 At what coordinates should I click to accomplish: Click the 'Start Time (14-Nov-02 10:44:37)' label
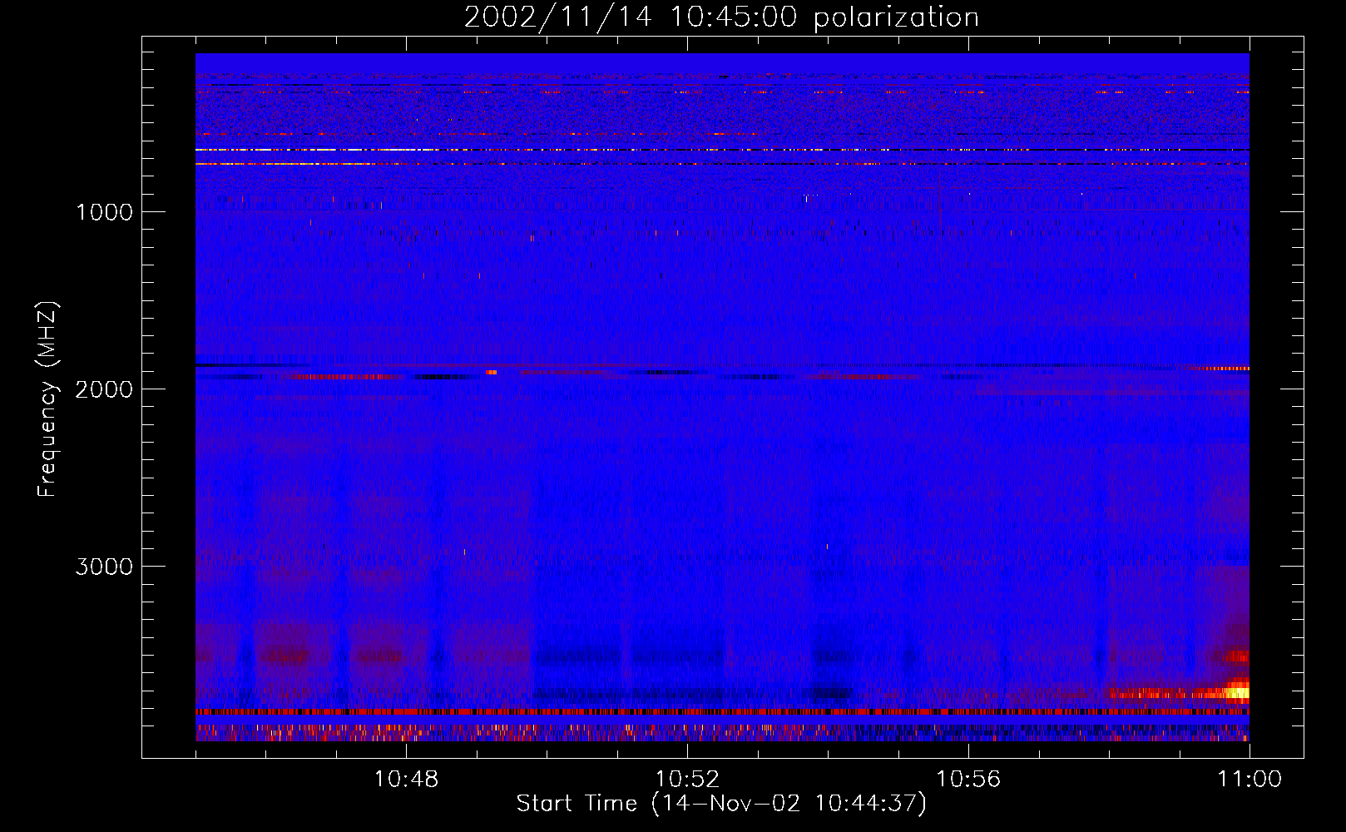[721, 804]
